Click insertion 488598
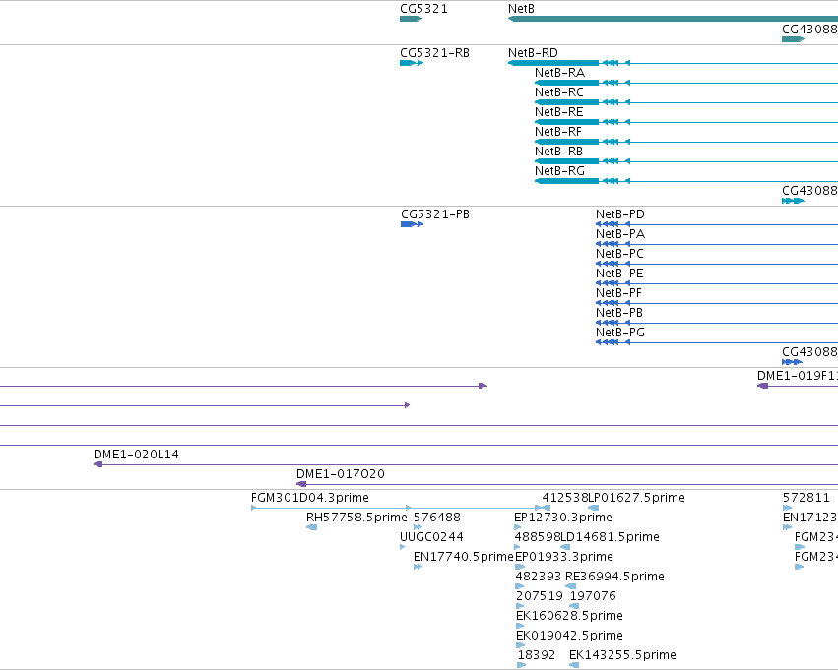Image resolution: width=838 pixels, height=670 pixels. pyautogui.click(x=517, y=547)
